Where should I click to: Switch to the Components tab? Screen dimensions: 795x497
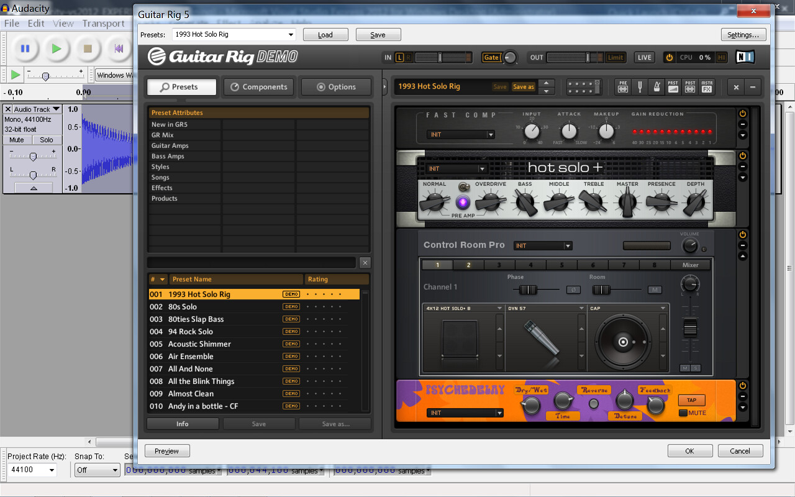click(260, 87)
